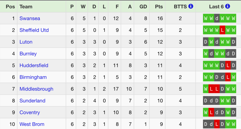Image resolution: width=241 pixels, height=129 pixels.
Task: Select the Luton team link
Action: pyautogui.click(x=26, y=42)
